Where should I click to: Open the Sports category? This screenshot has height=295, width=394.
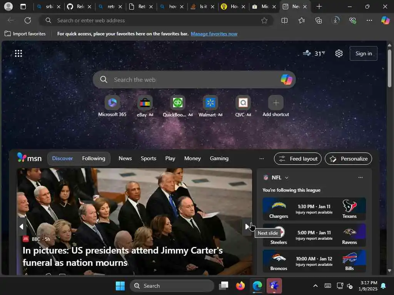[148, 158]
